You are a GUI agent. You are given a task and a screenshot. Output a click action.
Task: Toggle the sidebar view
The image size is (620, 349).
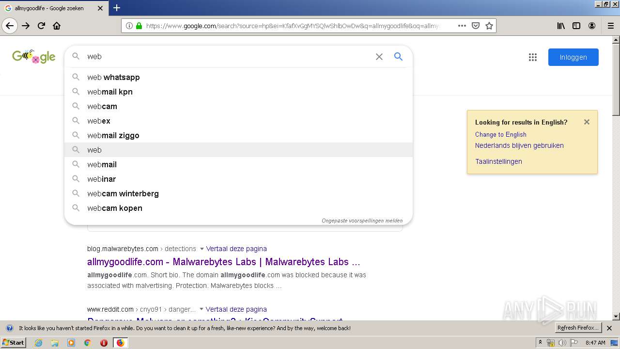click(x=576, y=26)
